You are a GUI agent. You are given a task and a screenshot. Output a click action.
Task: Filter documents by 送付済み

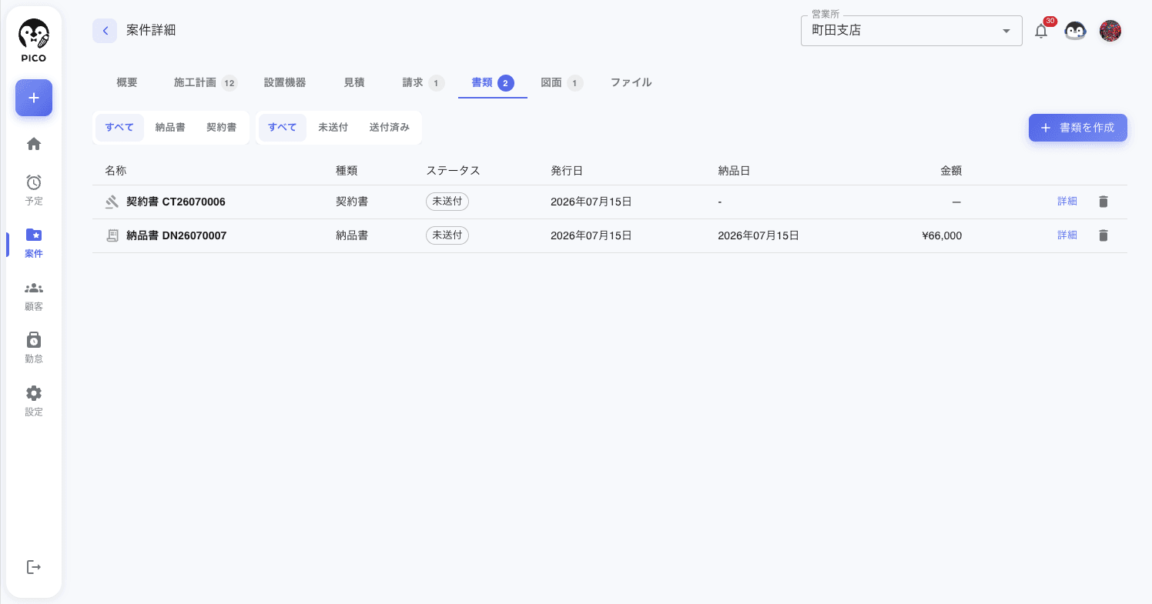tap(390, 127)
